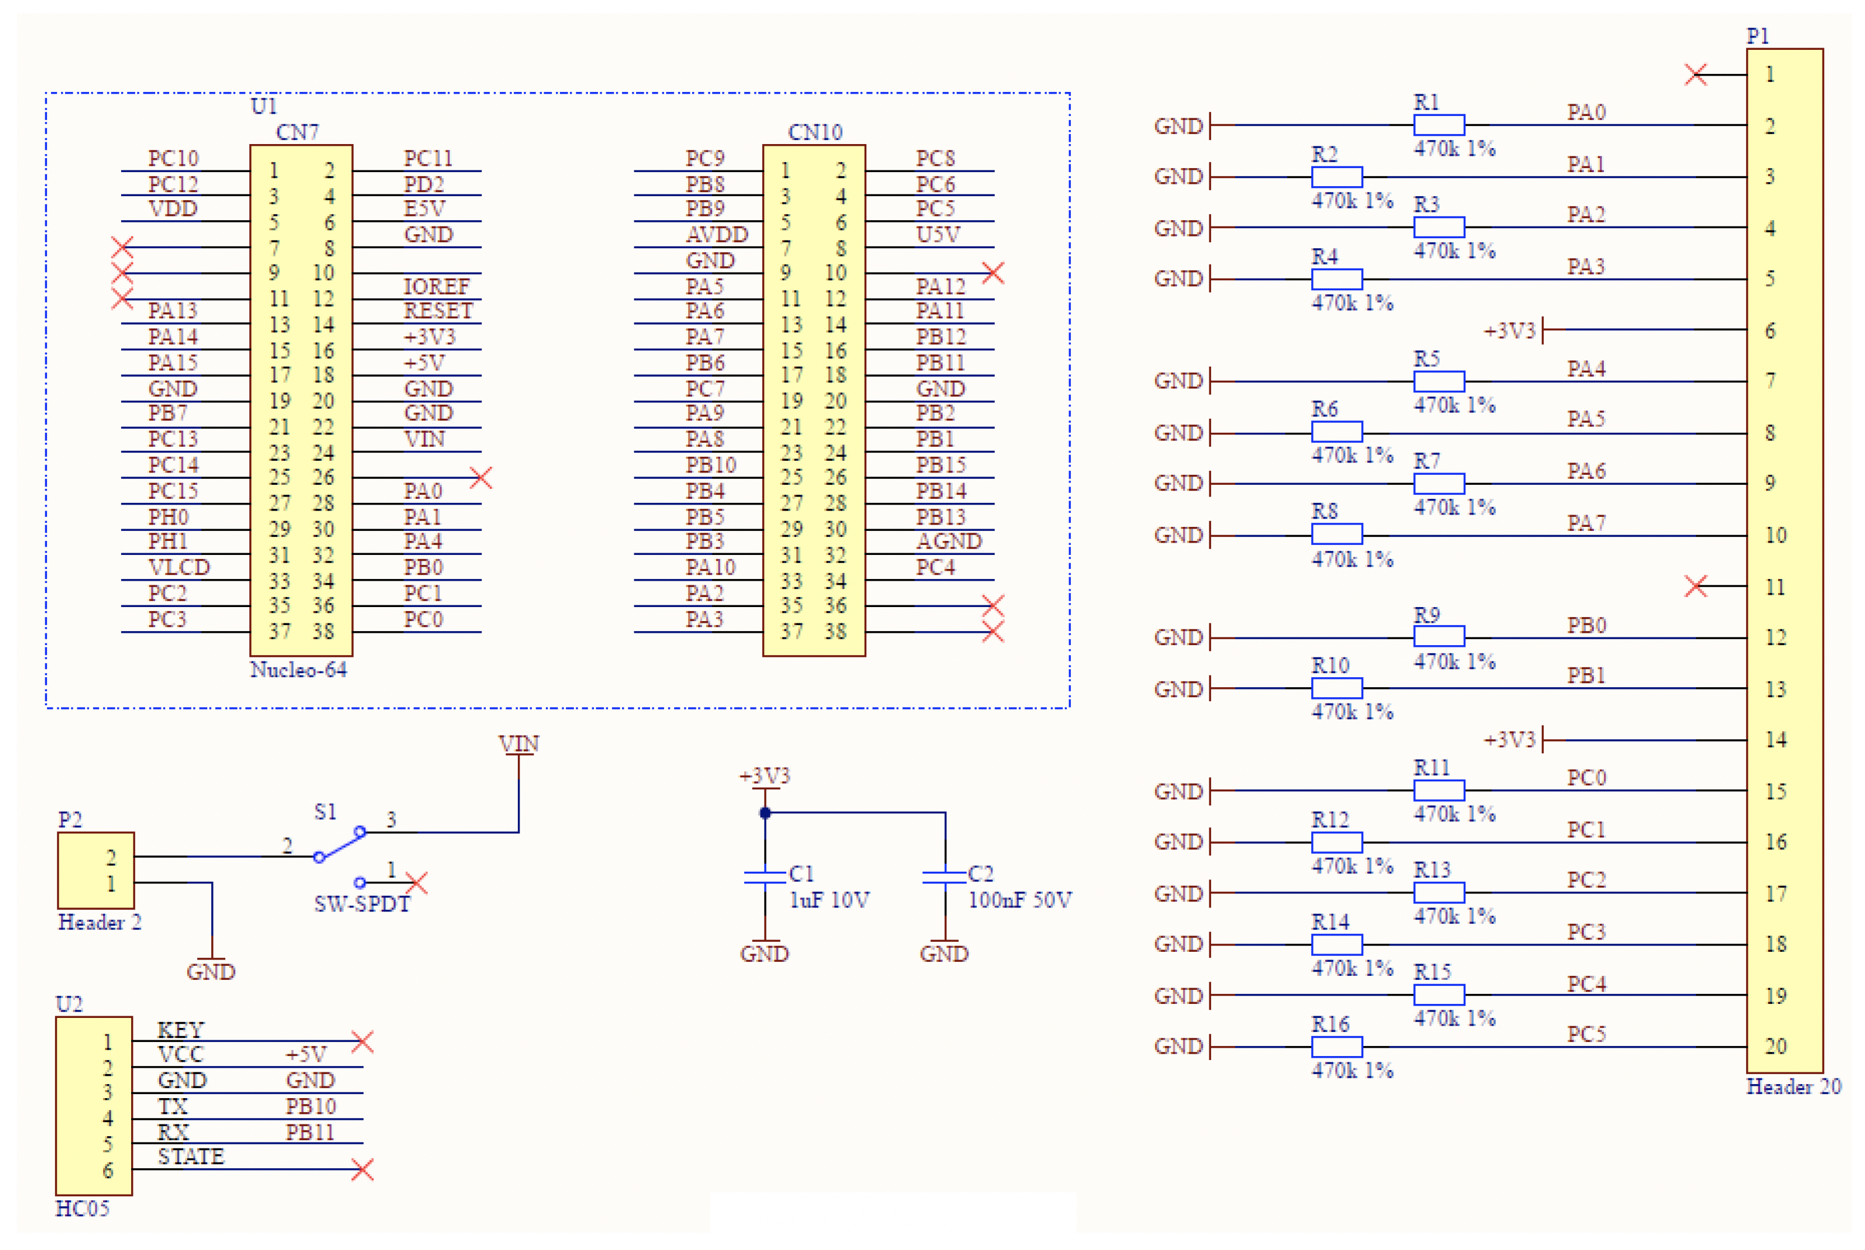Click the IOREF pin label on CN7
This screenshot has width=1865, height=1250.
(436, 287)
